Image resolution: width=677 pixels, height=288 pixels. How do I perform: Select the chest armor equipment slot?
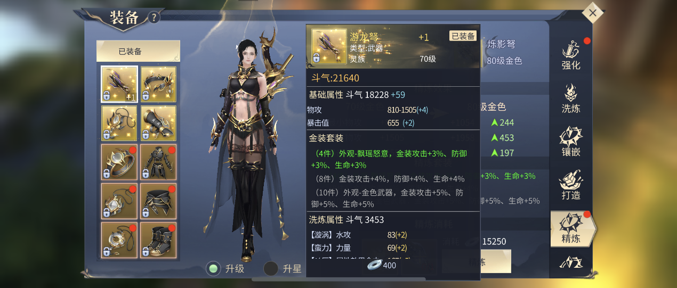click(x=158, y=162)
